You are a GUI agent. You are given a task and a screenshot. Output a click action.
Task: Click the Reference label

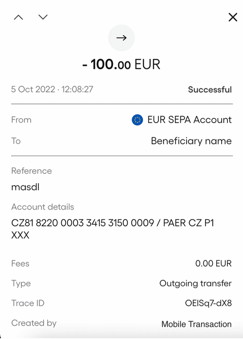pos(32,171)
